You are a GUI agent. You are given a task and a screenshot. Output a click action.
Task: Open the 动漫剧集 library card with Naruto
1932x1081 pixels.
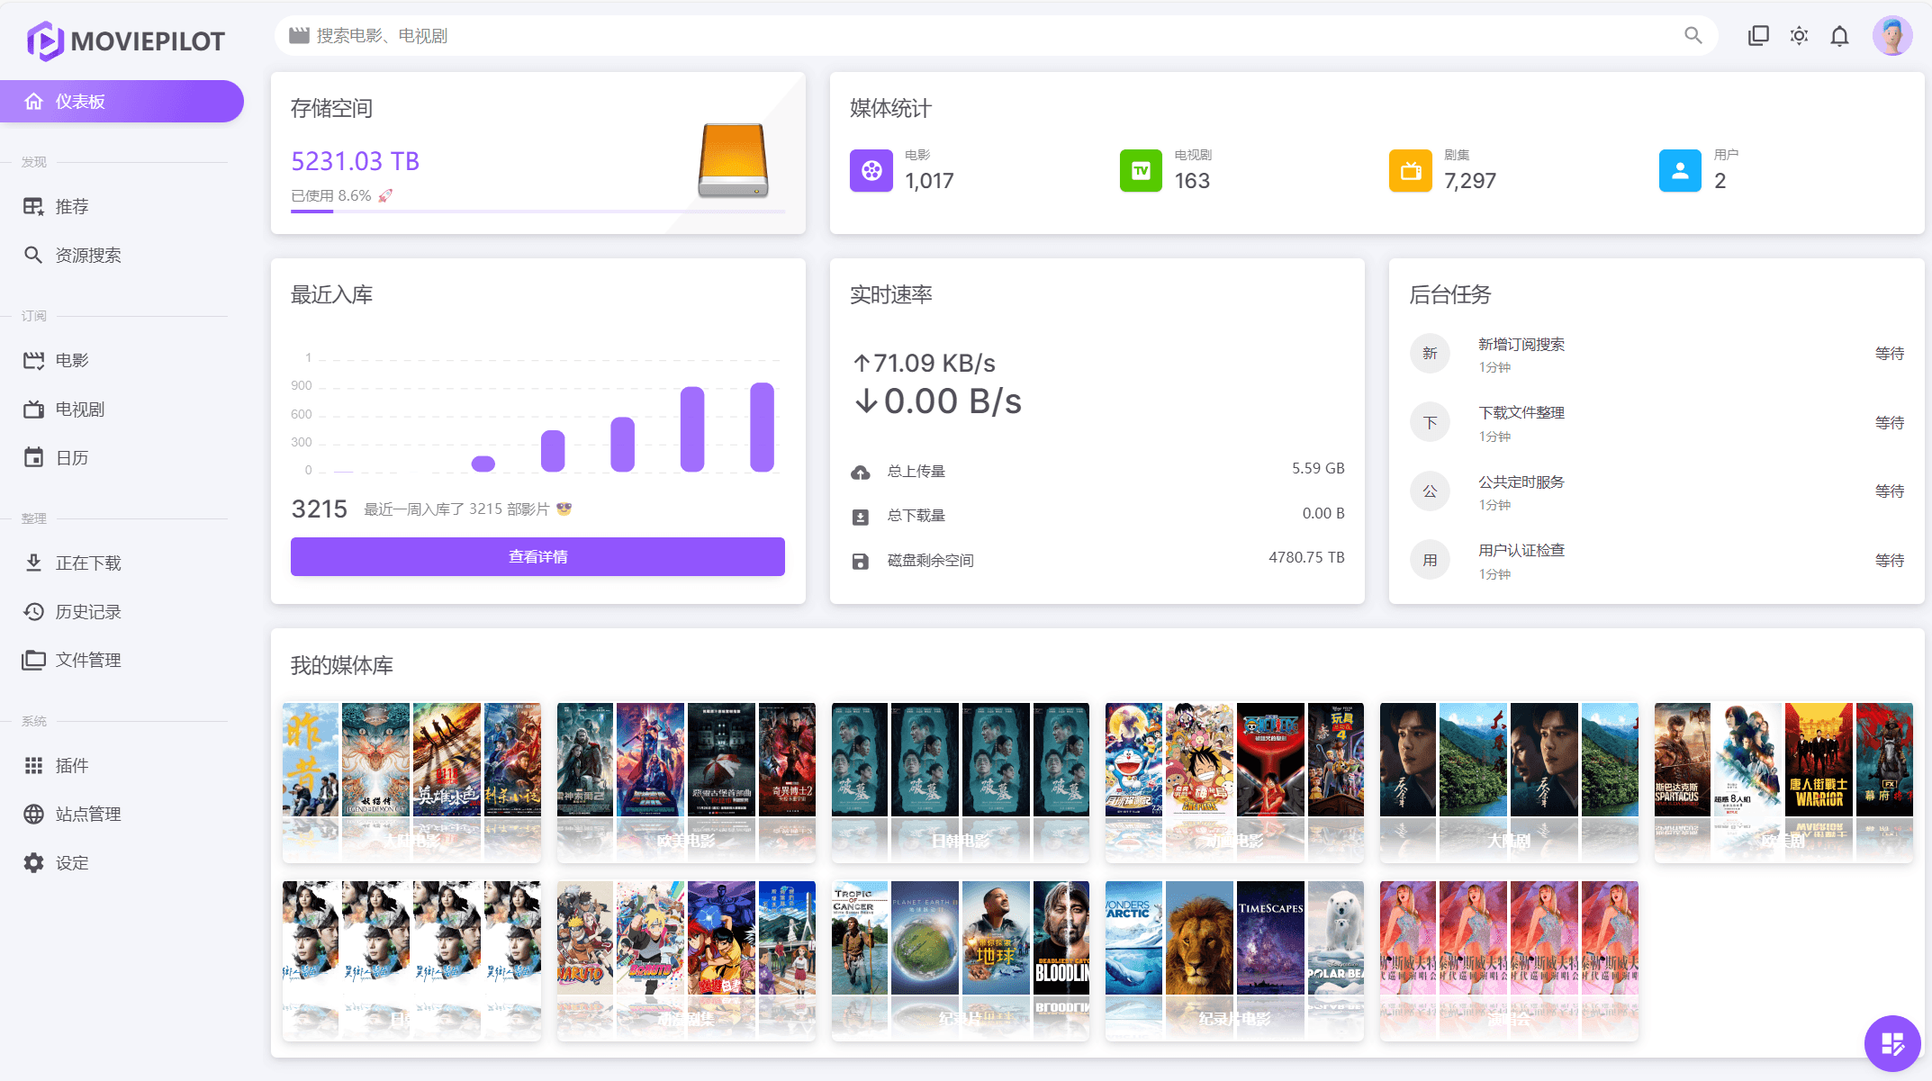[x=686, y=960]
